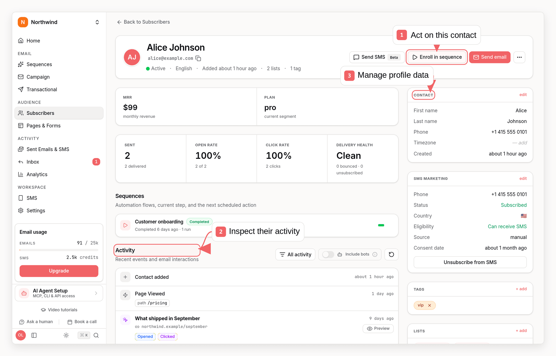Edit the Contact details

[523, 95]
